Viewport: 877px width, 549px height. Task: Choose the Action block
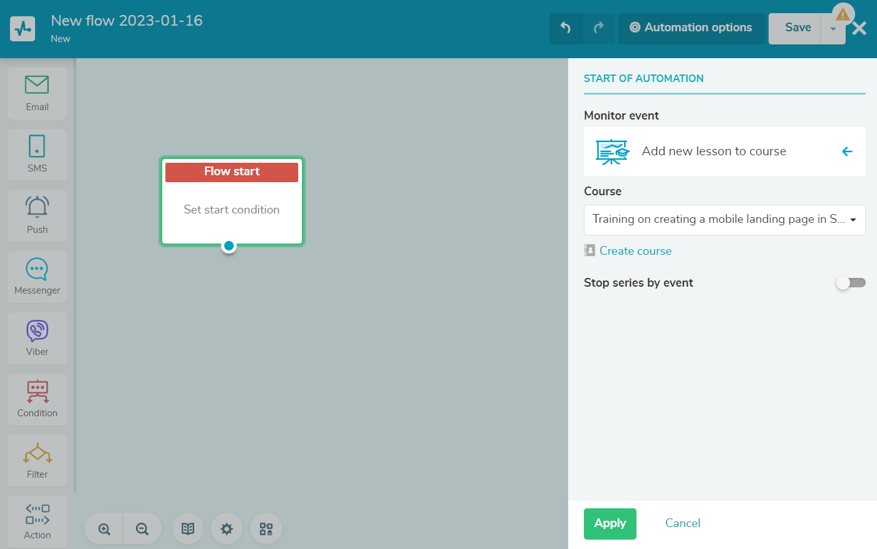pyautogui.click(x=37, y=521)
